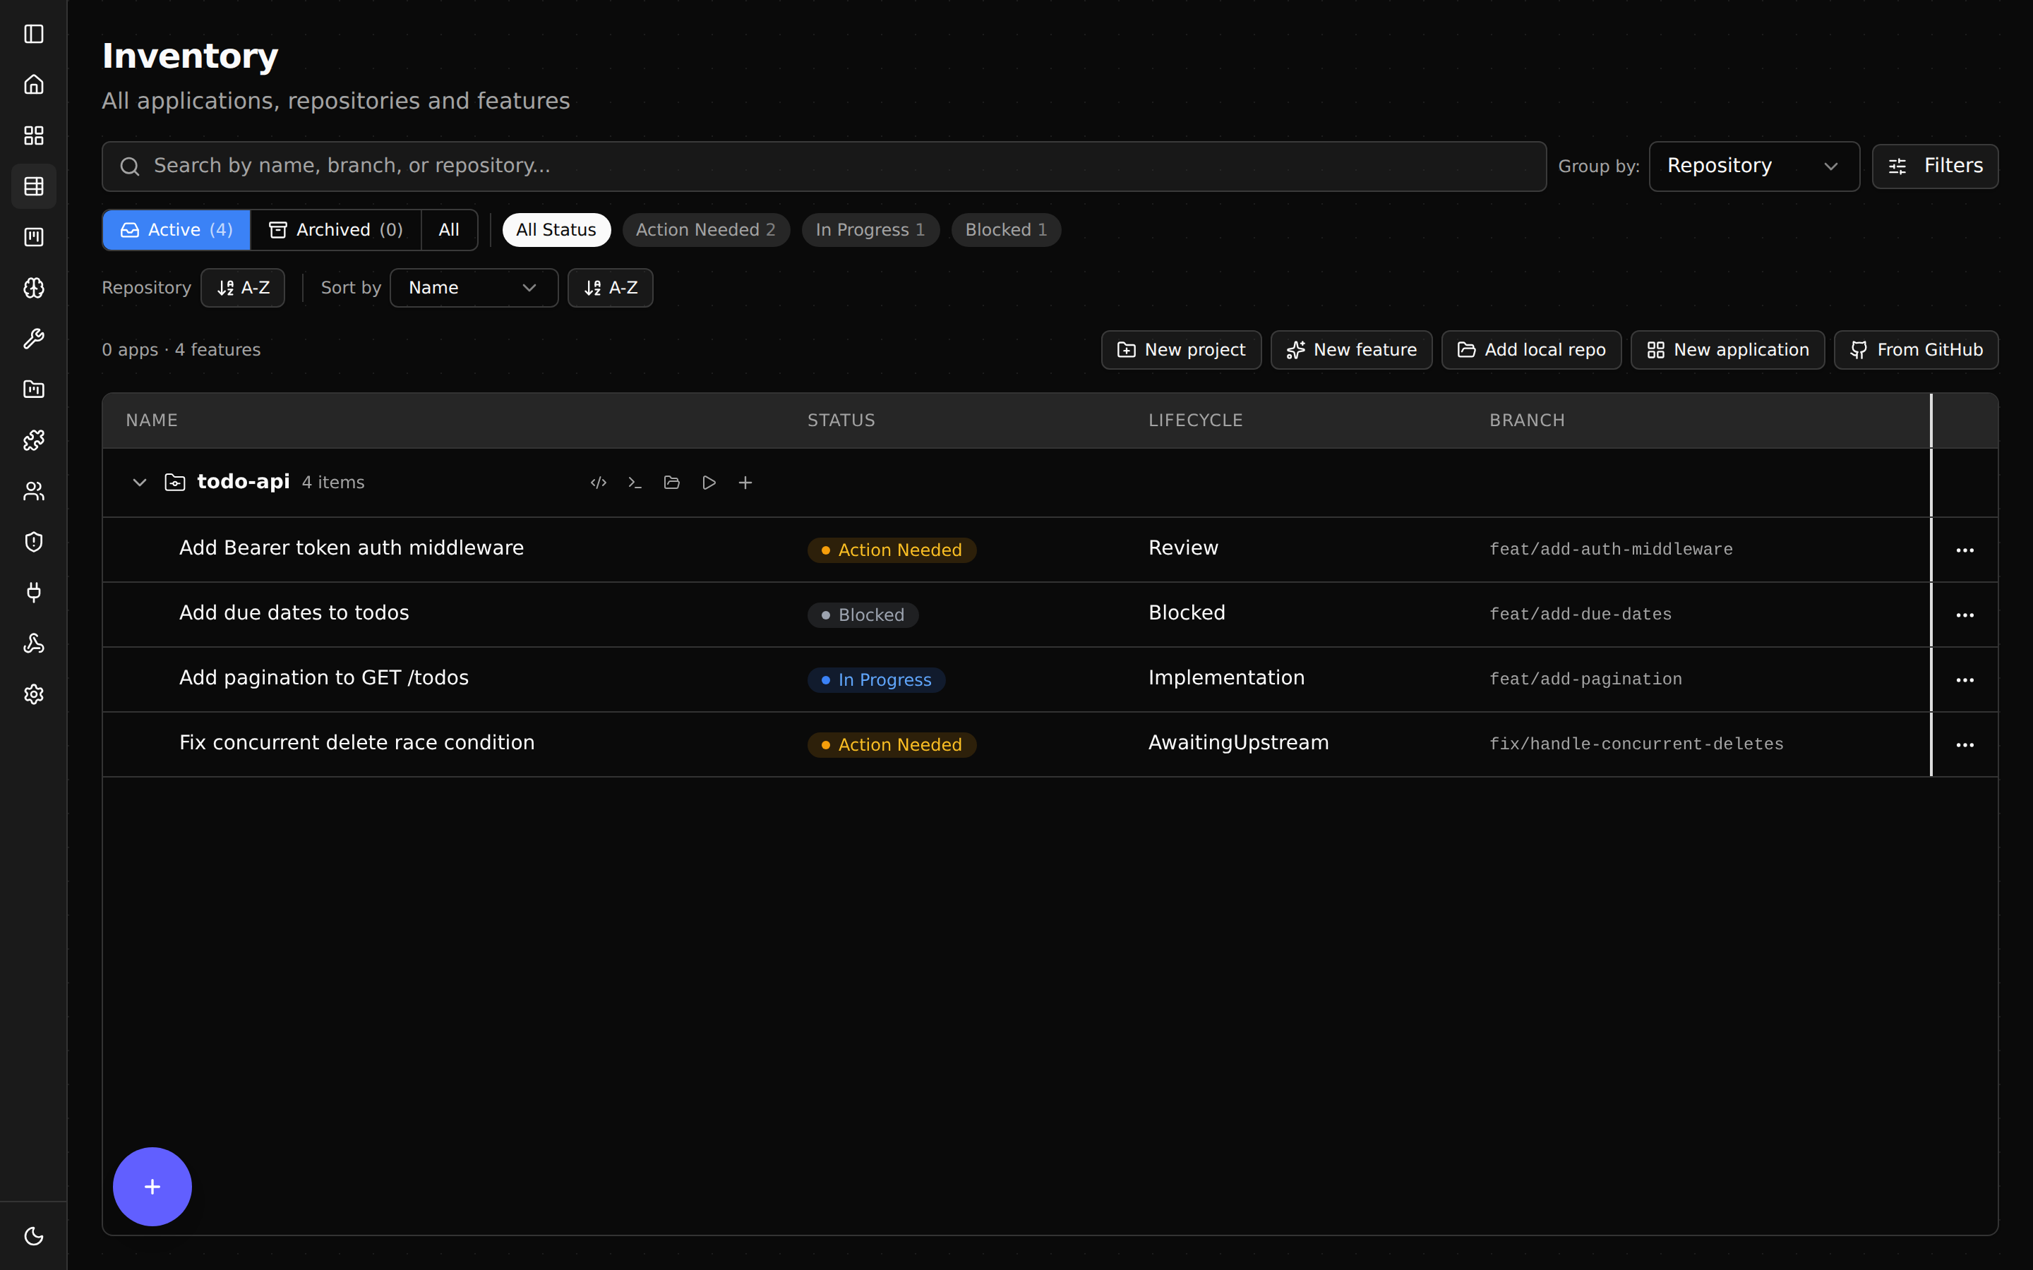2033x1270 pixels.
Task: Open Add pagination to GET /todos feature
Action: click(323, 678)
